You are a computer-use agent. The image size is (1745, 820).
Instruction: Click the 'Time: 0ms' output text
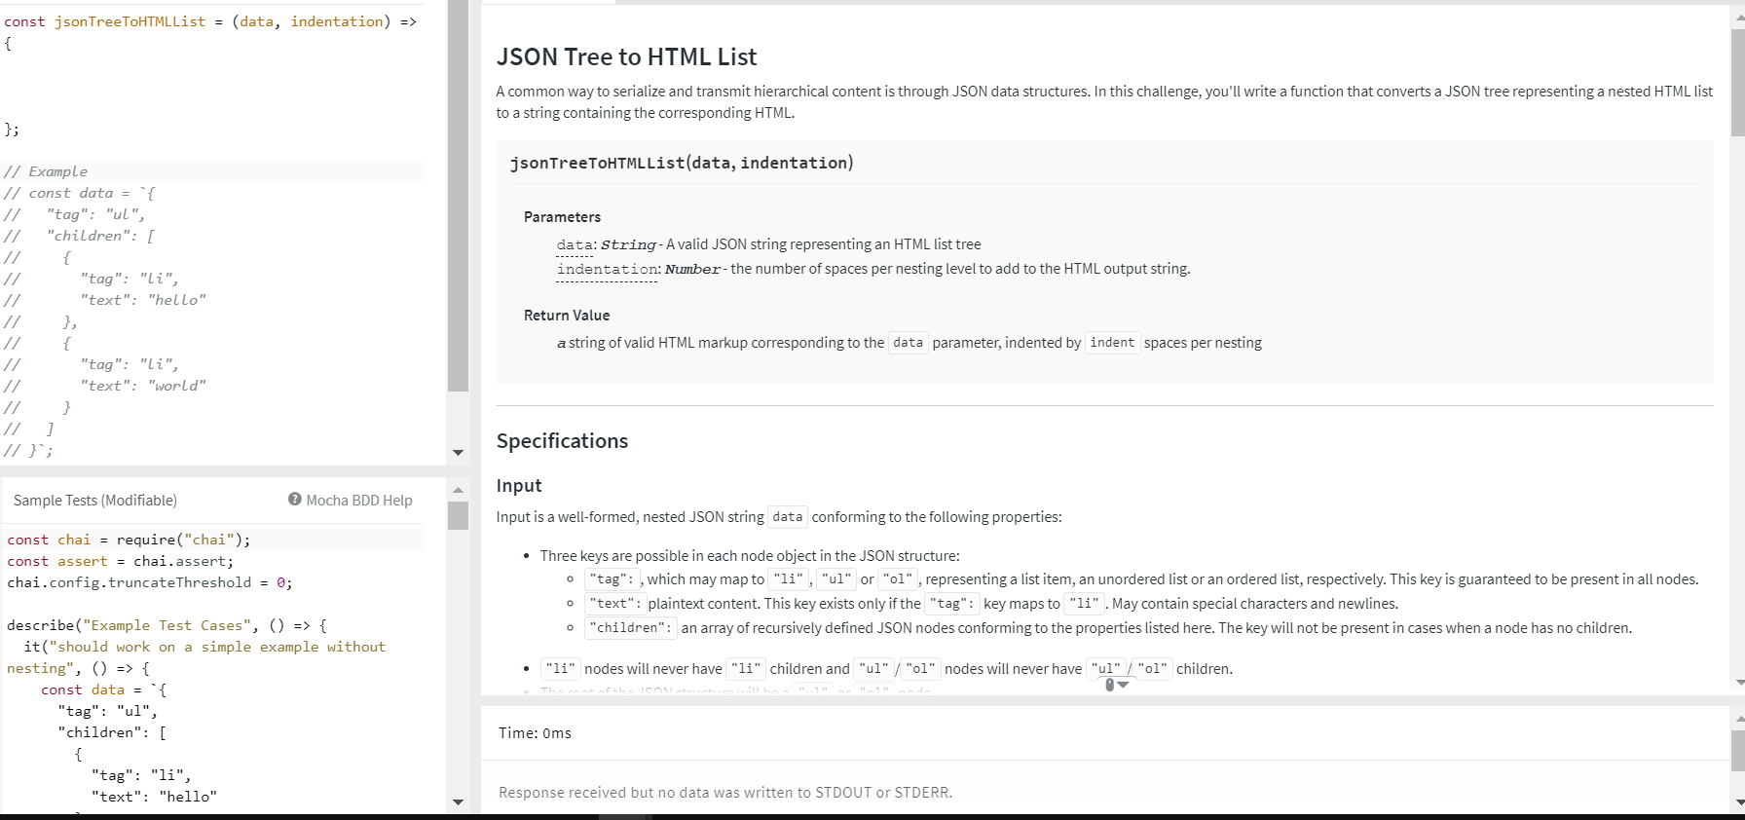(x=535, y=732)
